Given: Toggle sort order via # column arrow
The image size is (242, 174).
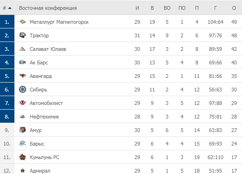Looking at the screenshot, I should pyautogui.click(x=10, y=8).
